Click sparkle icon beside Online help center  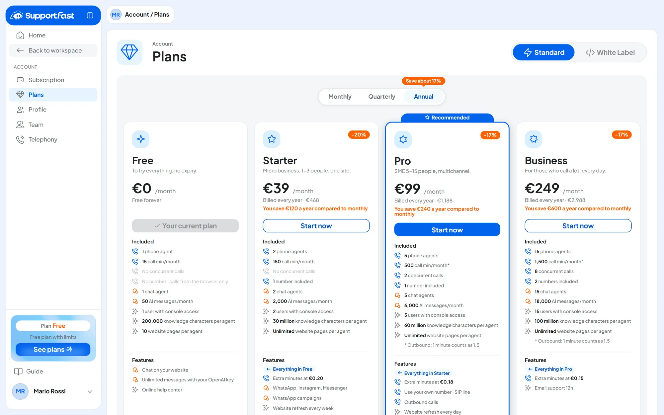[x=135, y=390]
